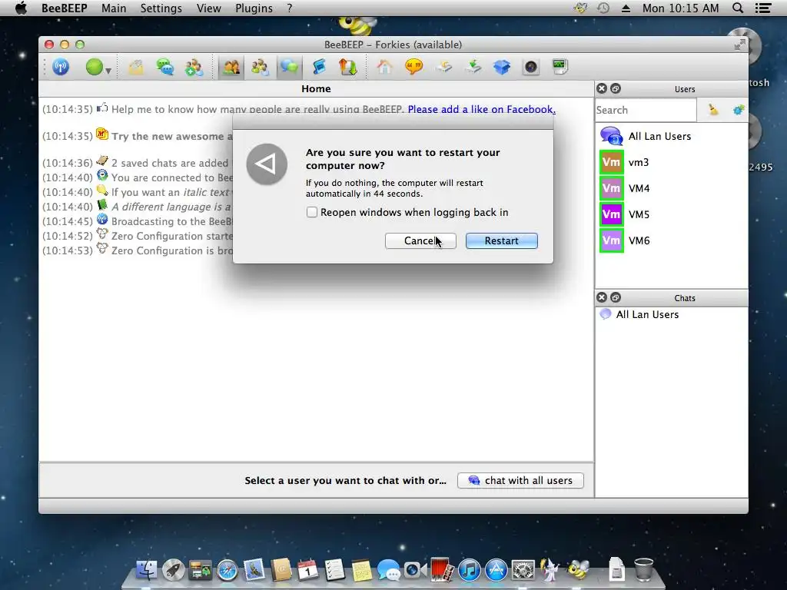Click the Home house toolbar icon

(385, 68)
